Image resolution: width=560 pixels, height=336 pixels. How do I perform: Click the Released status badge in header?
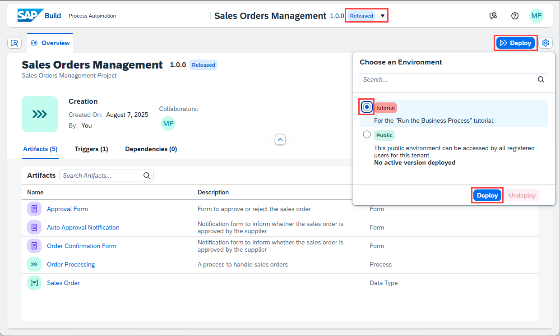[x=361, y=16]
